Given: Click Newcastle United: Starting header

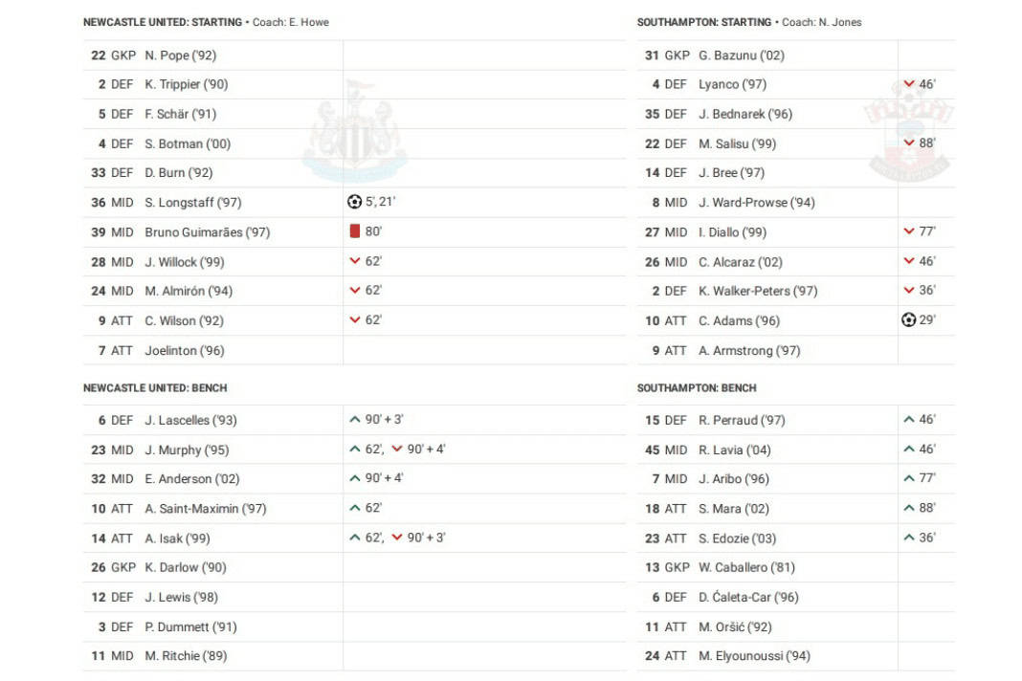Looking at the screenshot, I should (163, 22).
